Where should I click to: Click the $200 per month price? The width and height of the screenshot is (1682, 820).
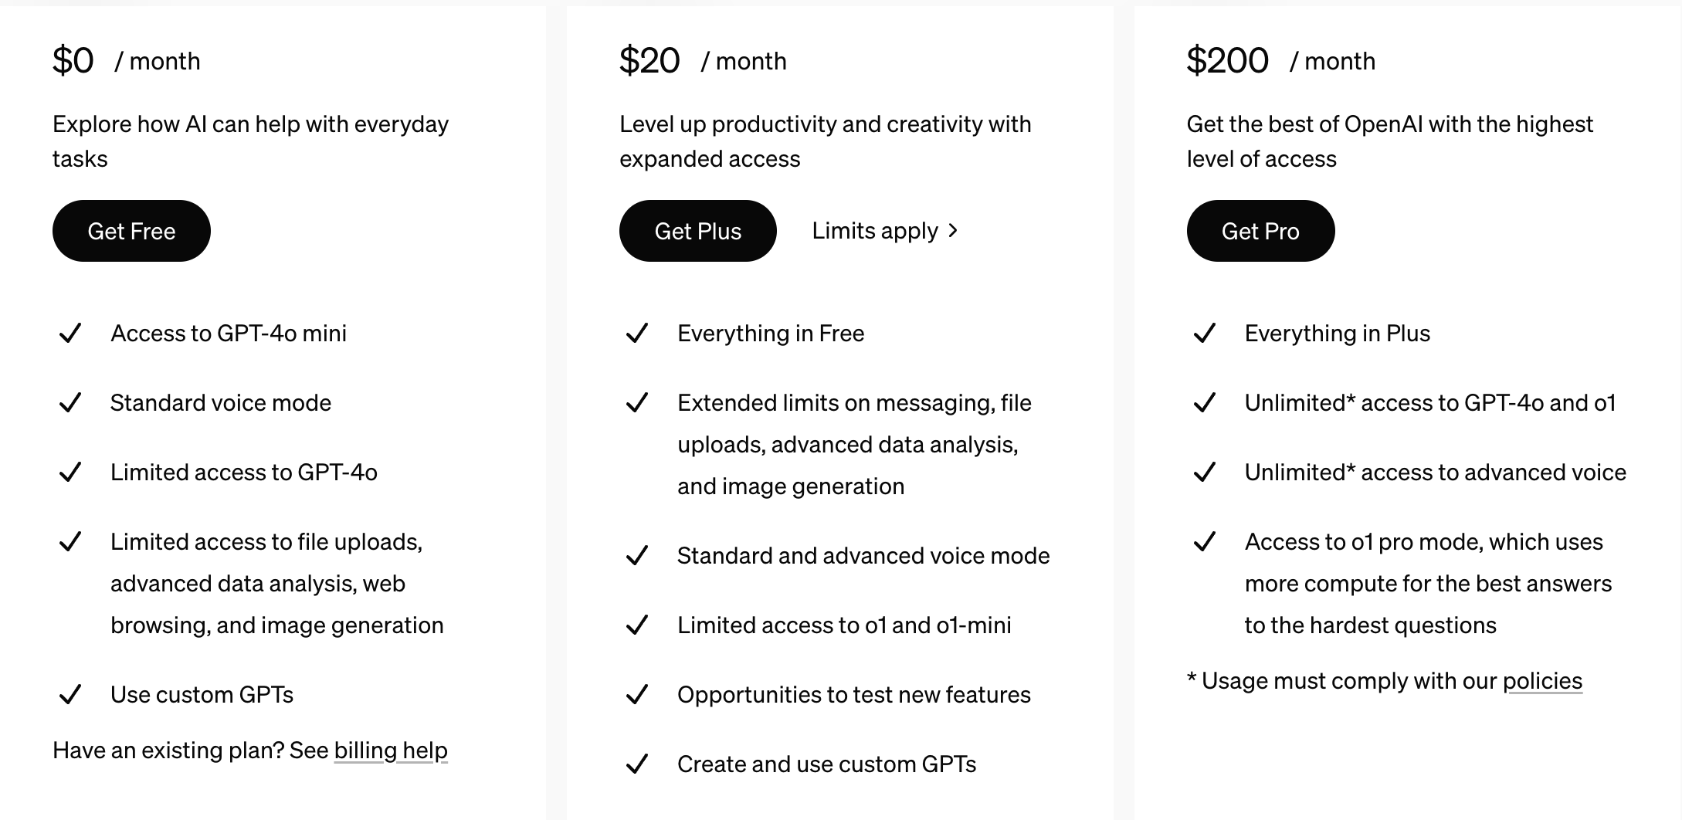pos(1227,60)
